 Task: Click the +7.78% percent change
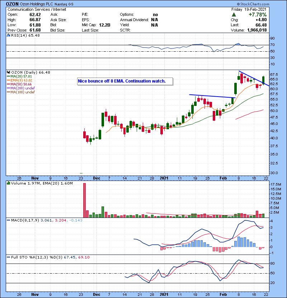pyautogui.click(x=258, y=15)
